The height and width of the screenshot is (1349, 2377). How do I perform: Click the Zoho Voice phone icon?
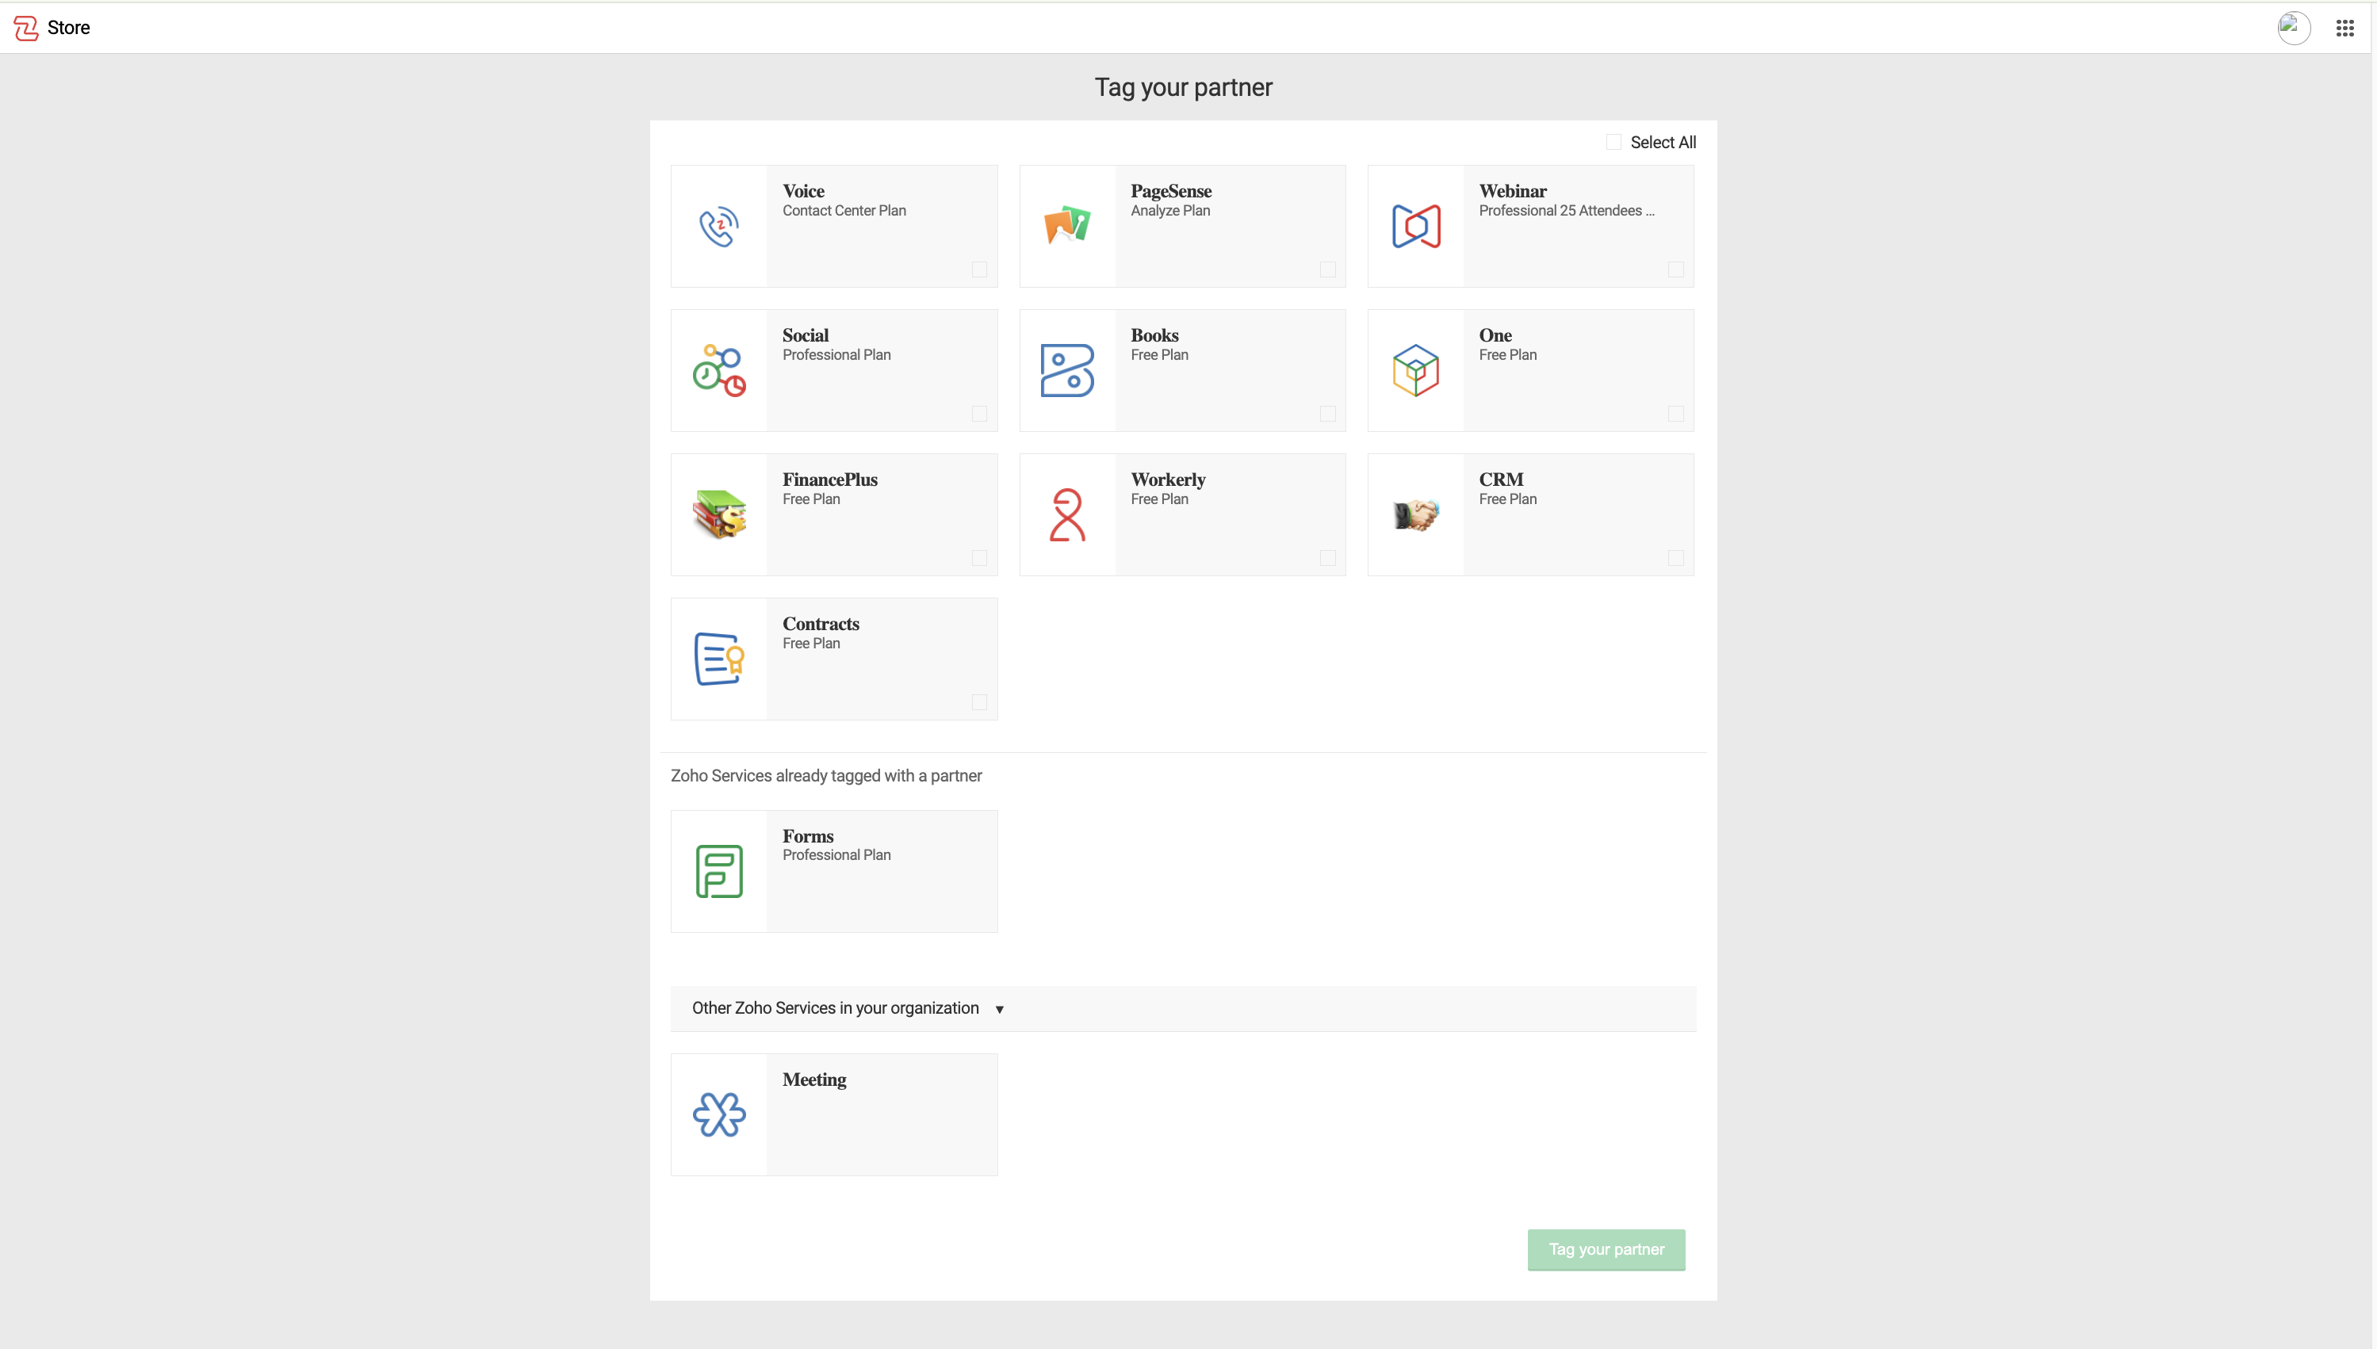718,226
